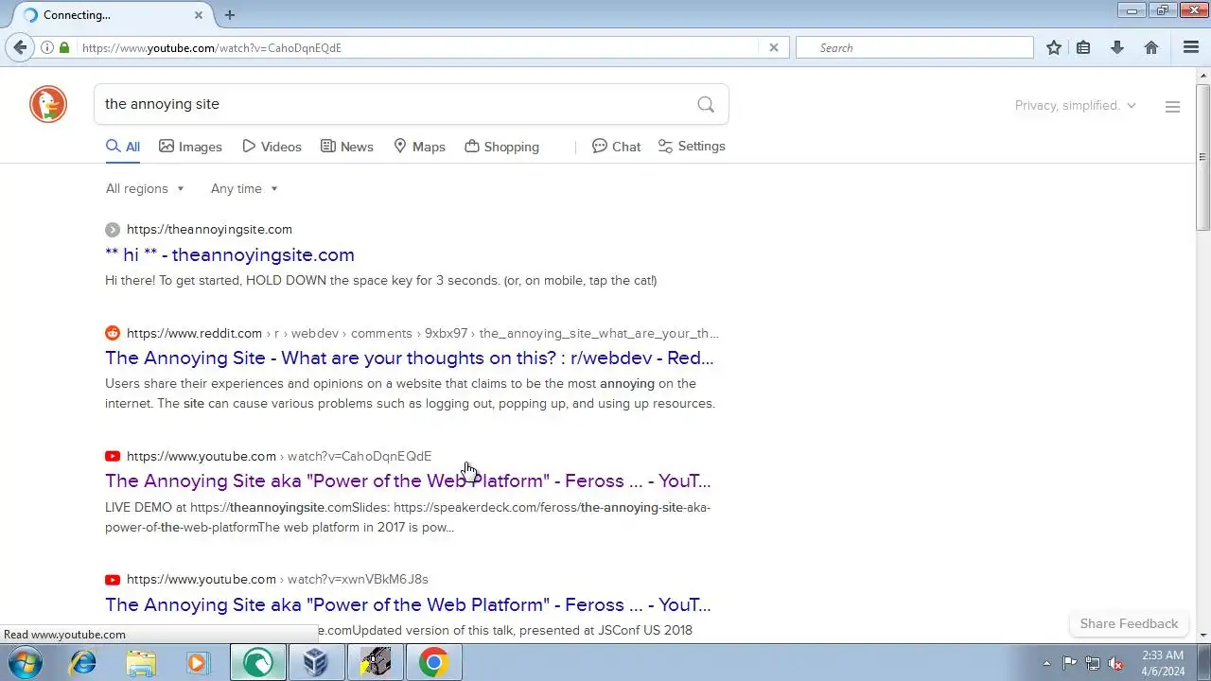The image size is (1211, 681).
Task: Open Windows Explorer folder in taskbar
Action: (x=141, y=662)
